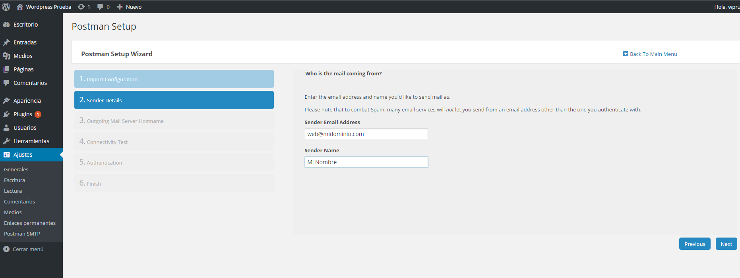
Task: Open Escritorio in the sidebar
Action: (31, 25)
